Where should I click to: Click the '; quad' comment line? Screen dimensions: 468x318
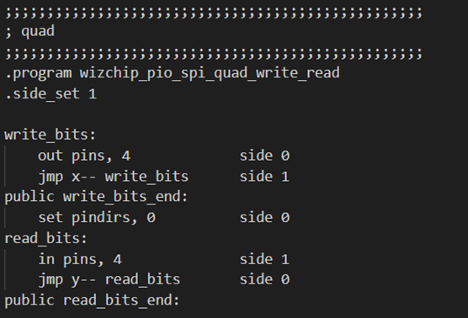29,32
